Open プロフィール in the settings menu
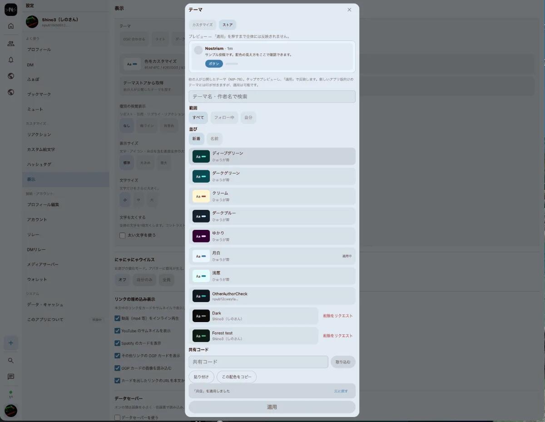This screenshot has width=545, height=422. tap(66, 50)
